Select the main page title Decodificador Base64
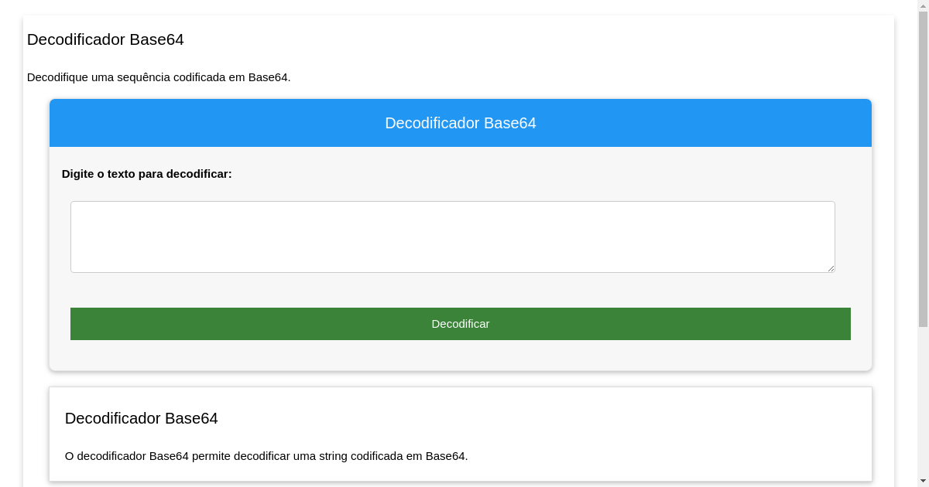The height and width of the screenshot is (487, 929). coord(105,39)
